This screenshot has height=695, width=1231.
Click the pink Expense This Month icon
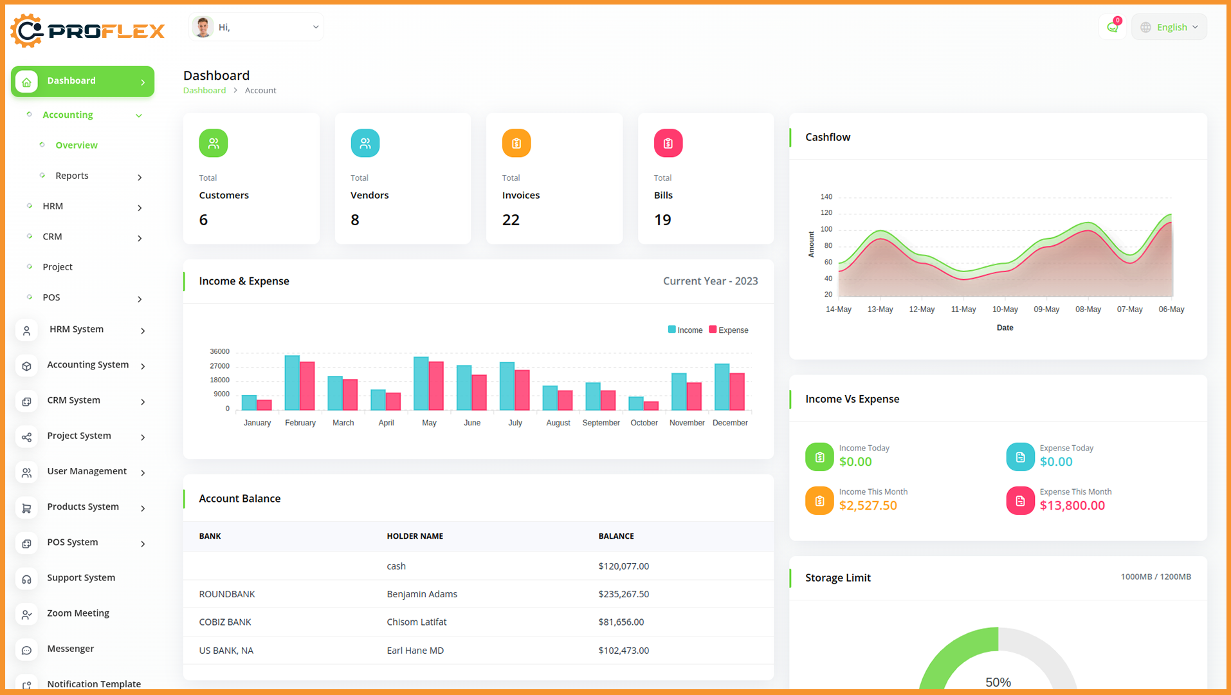tap(1020, 501)
